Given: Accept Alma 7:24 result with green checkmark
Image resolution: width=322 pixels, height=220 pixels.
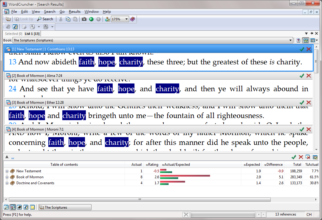Looking at the screenshot, I should pos(302,76).
